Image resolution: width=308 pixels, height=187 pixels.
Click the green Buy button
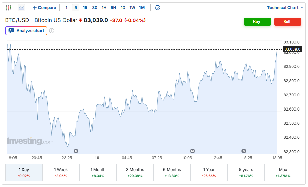click(x=257, y=22)
